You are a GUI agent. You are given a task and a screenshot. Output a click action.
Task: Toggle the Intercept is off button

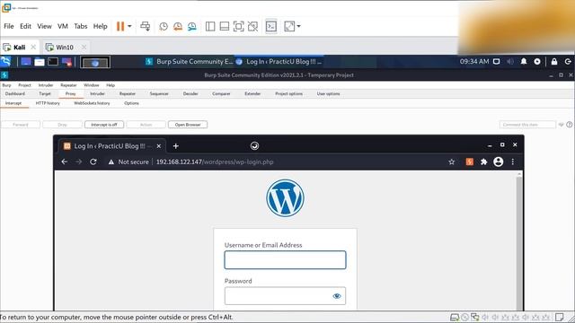104,125
